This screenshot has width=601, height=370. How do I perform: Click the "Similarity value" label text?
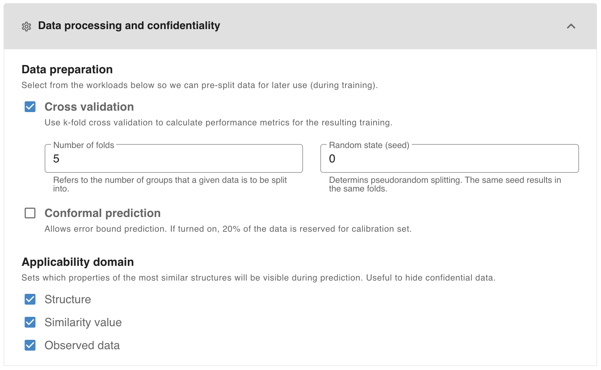pyautogui.click(x=83, y=322)
